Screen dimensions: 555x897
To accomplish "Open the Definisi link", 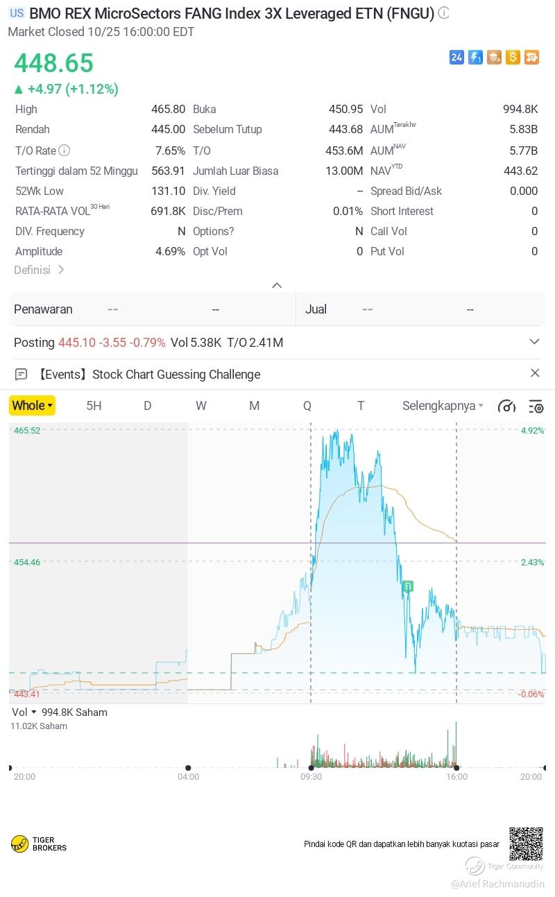I will point(39,270).
